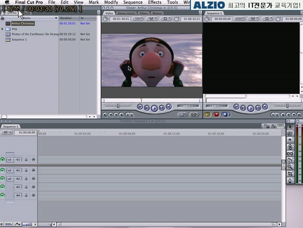Viewport: 303px width, 228px height.
Task: Toggle A3 track audible control
Action: pyautogui.click(x=3, y=187)
